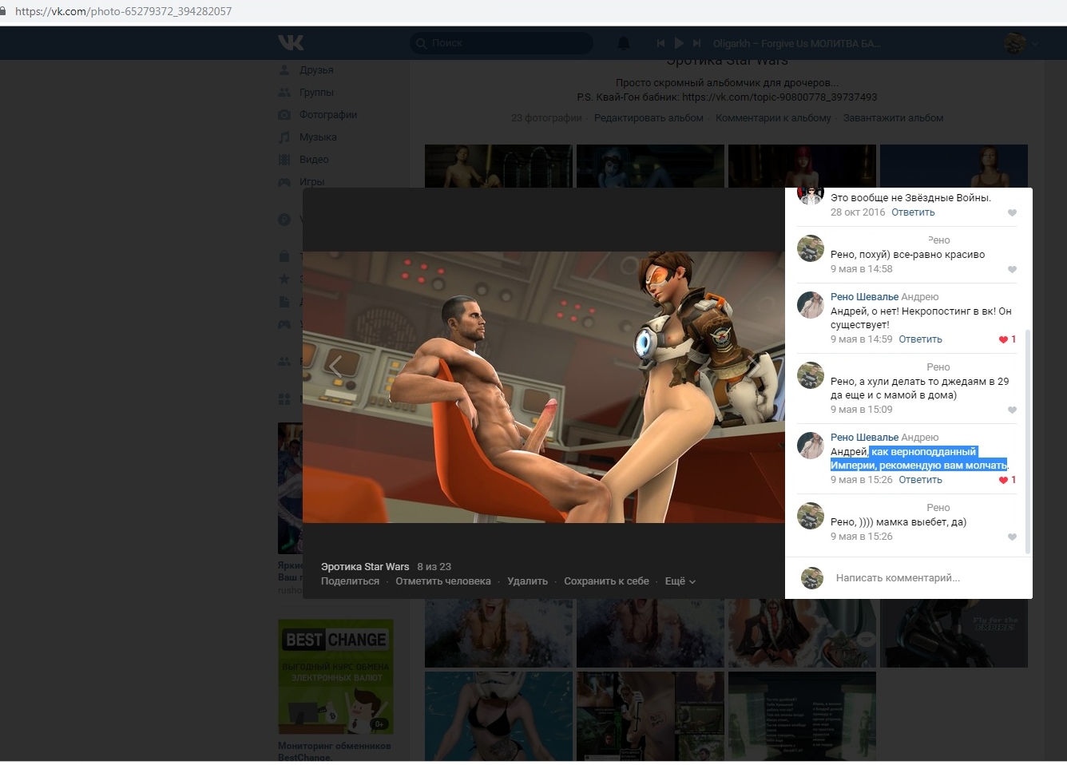Click Ответить on 9 мая в 14:59 comment
Viewport: 1067px width, 765px height.
click(920, 339)
